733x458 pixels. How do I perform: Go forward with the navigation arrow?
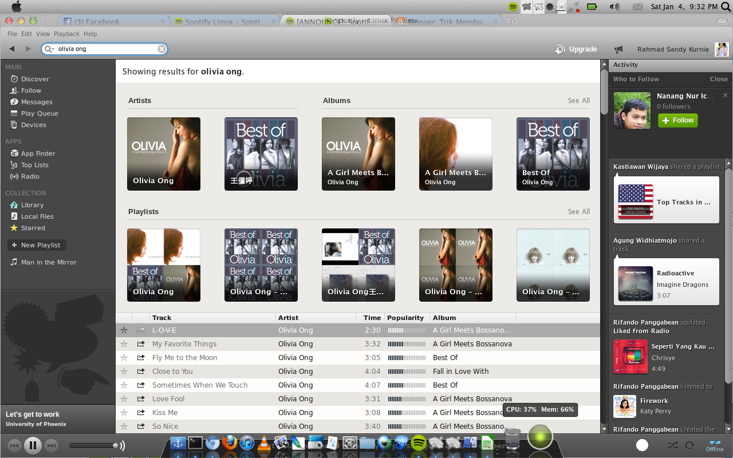(x=28, y=49)
